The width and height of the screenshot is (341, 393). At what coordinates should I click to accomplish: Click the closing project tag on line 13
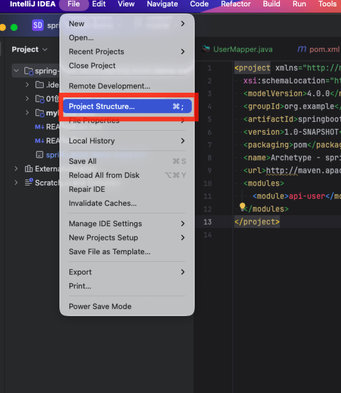pyautogui.click(x=257, y=222)
